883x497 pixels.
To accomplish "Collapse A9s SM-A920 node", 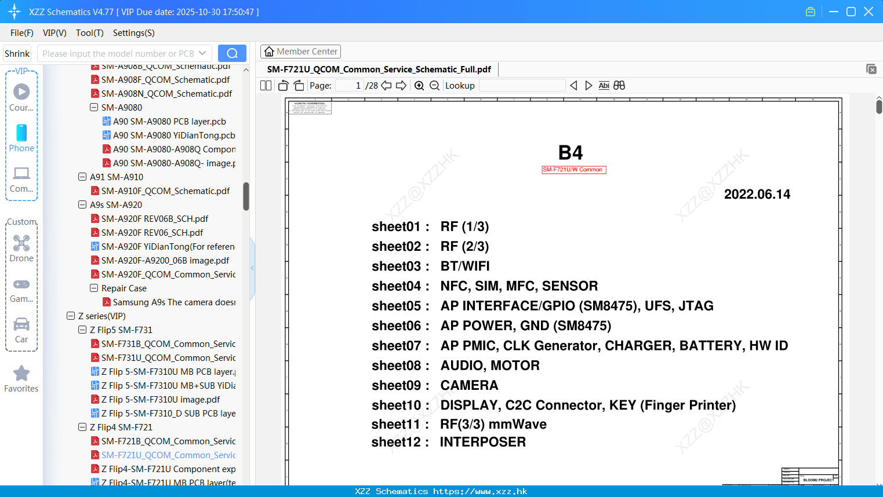I will (82, 204).
